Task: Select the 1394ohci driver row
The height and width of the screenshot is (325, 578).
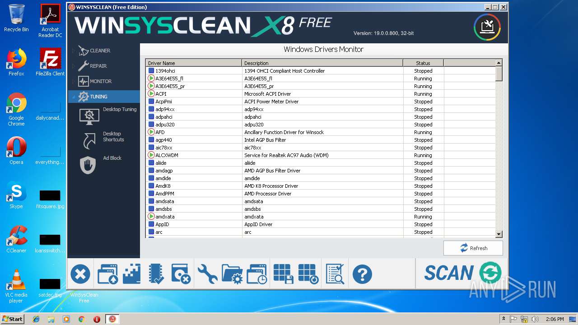Action: (321, 71)
